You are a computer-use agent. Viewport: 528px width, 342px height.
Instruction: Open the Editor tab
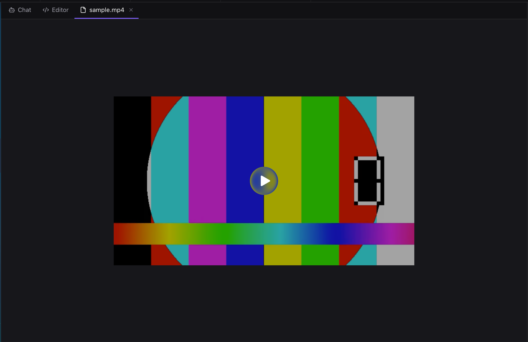tap(55, 10)
